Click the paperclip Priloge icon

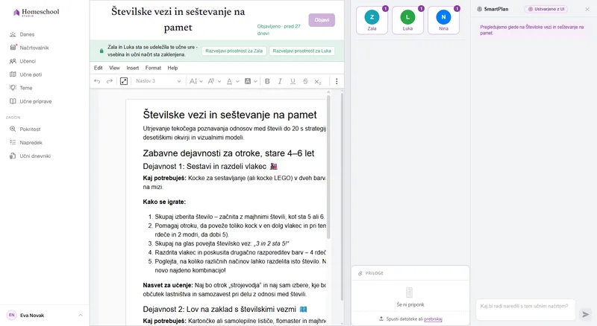pos(360,273)
